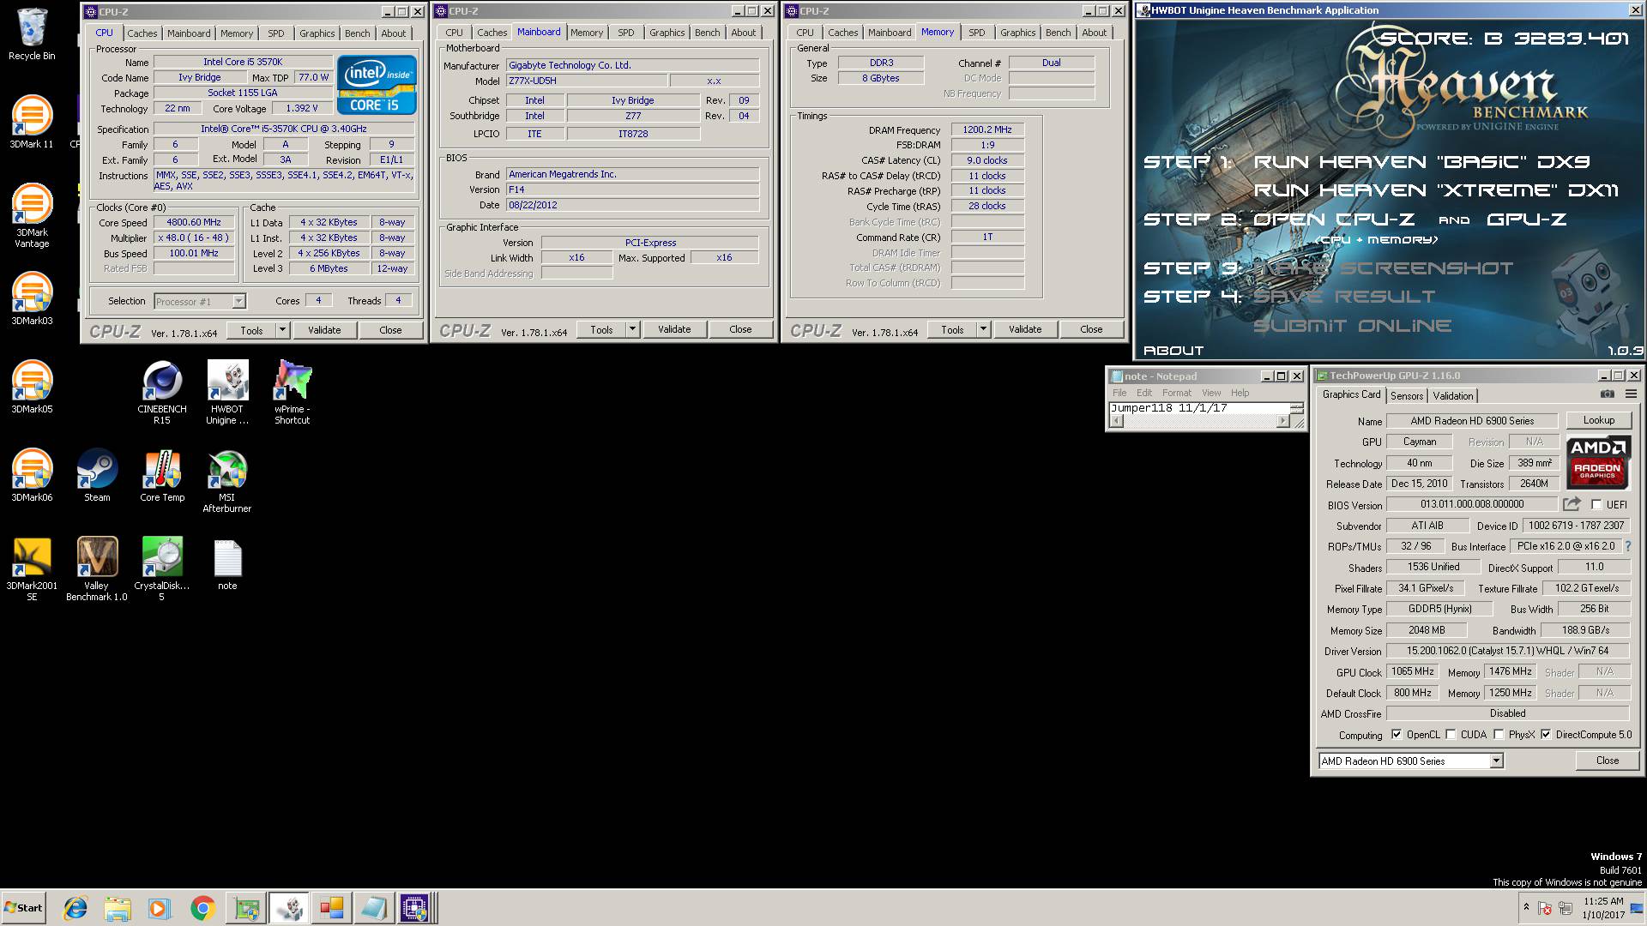Click Validate in the Memory tab window
The image size is (1647, 926).
(1025, 328)
